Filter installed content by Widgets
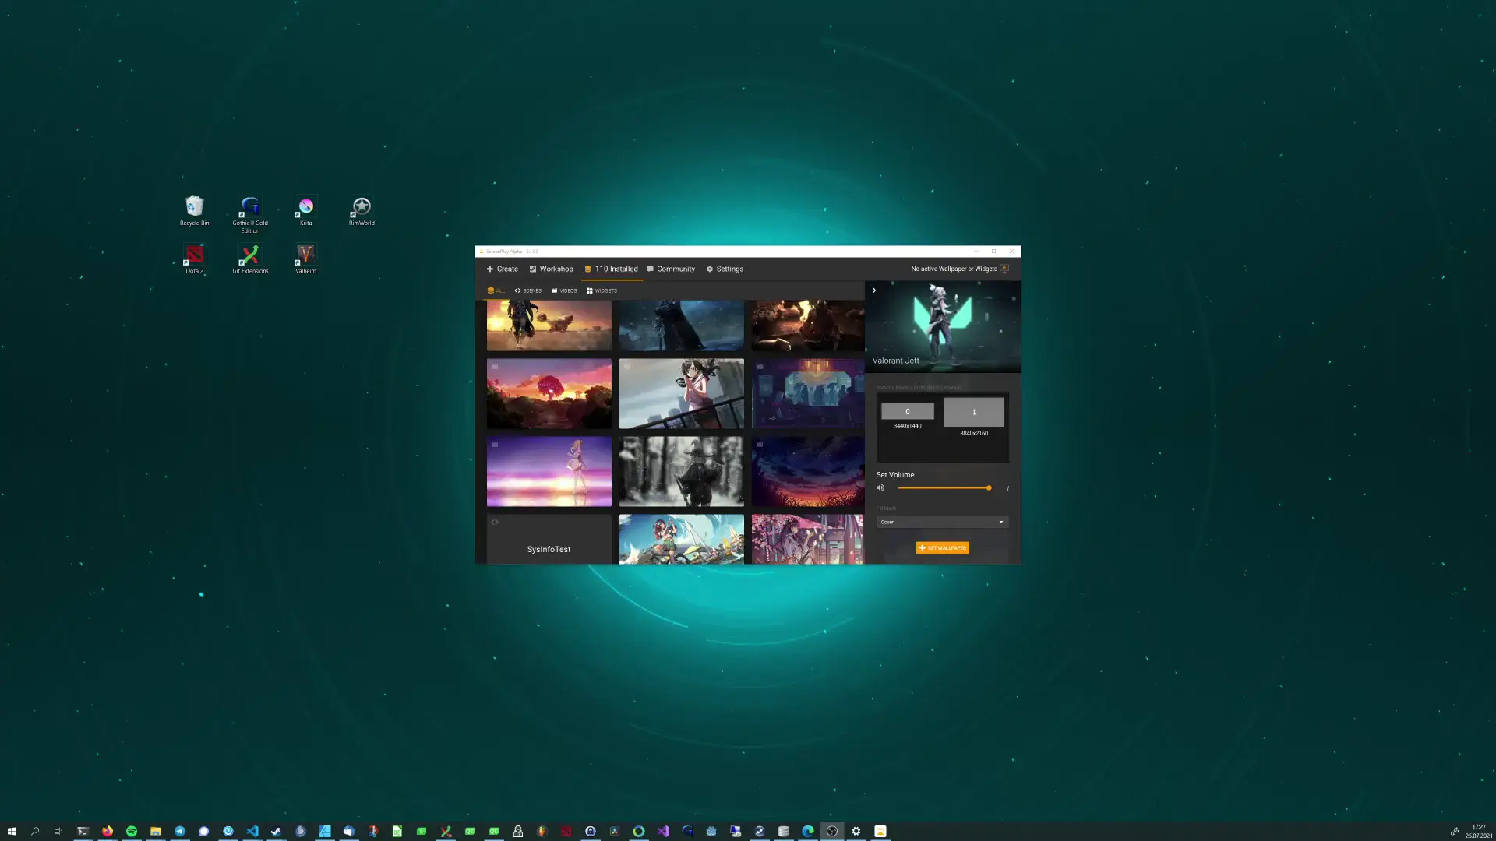This screenshot has height=841, width=1496. pyautogui.click(x=602, y=290)
